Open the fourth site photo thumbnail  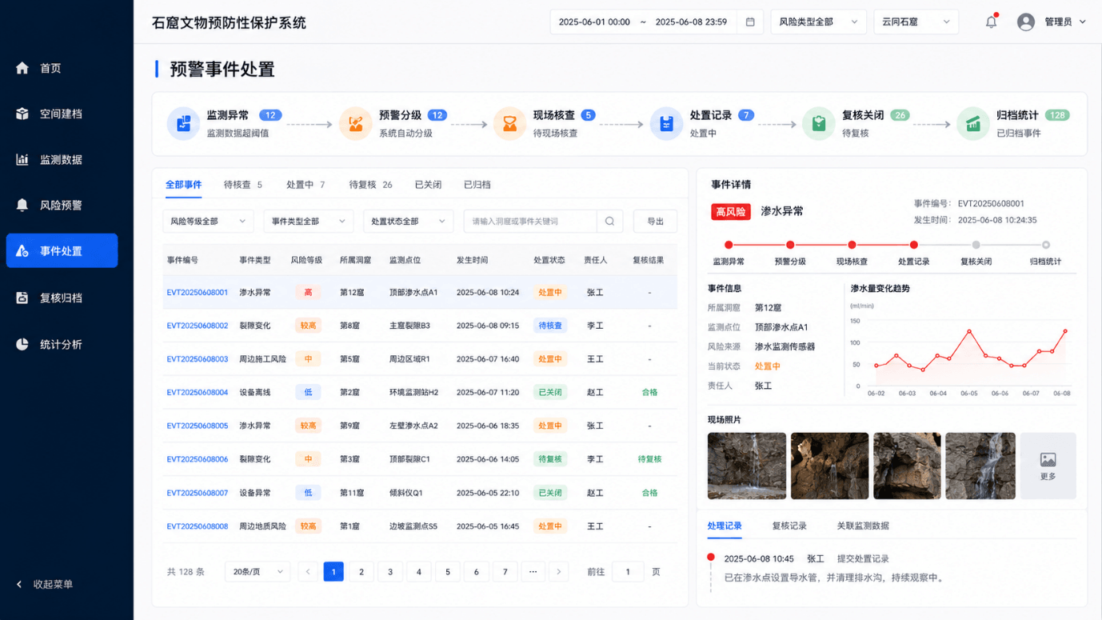pyautogui.click(x=980, y=466)
